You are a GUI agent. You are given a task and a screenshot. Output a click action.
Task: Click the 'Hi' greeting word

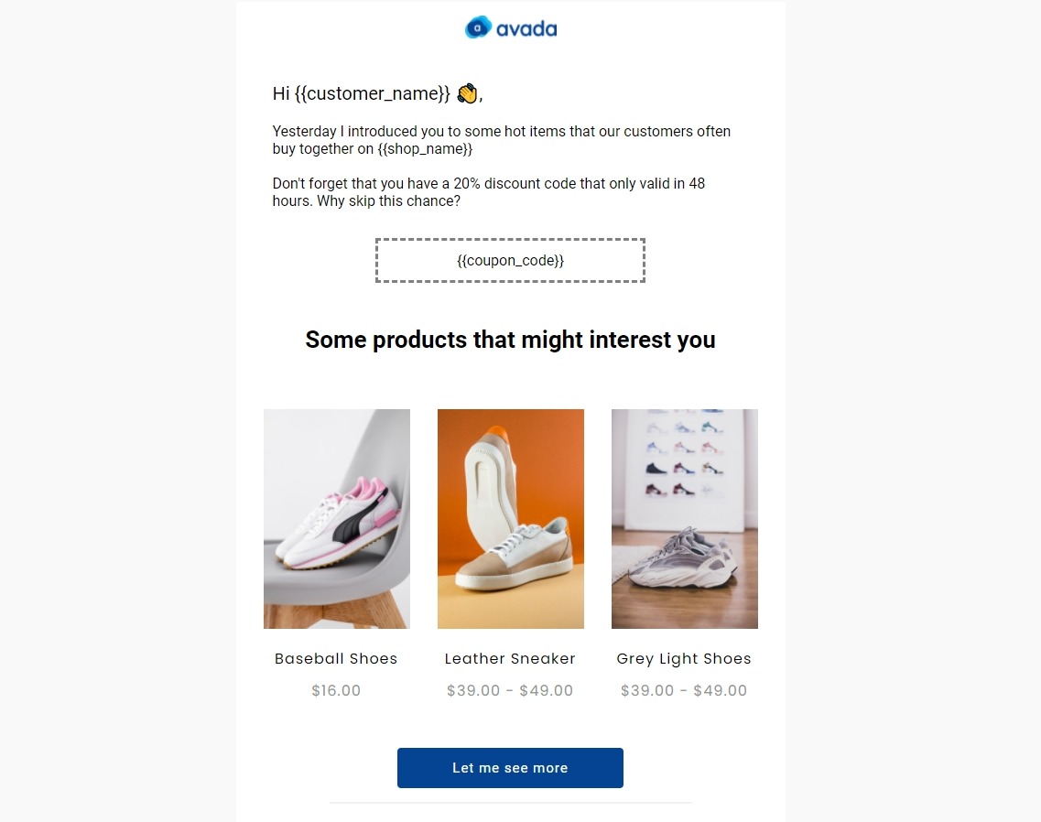[x=281, y=93]
